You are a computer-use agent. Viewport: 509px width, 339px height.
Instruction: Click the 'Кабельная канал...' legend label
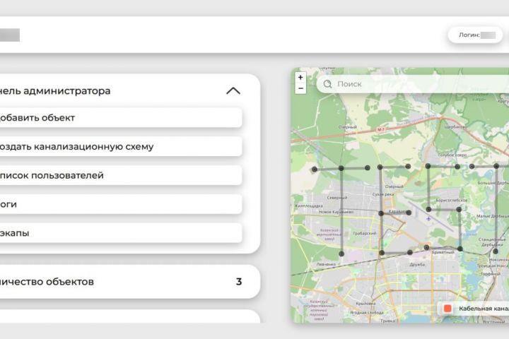[484, 309]
